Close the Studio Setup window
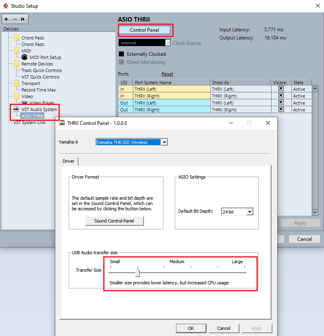This screenshot has height=336, width=324. pyautogui.click(x=318, y=6)
